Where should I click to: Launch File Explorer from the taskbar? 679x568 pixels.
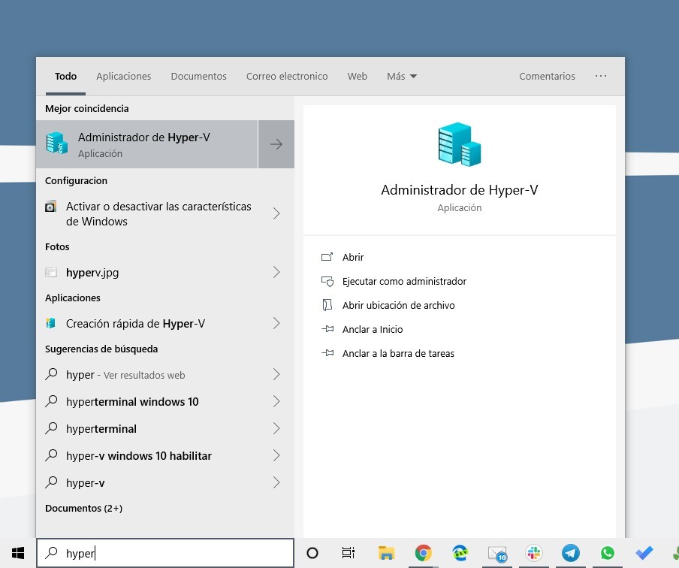pyautogui.click(x=386, y=553)
